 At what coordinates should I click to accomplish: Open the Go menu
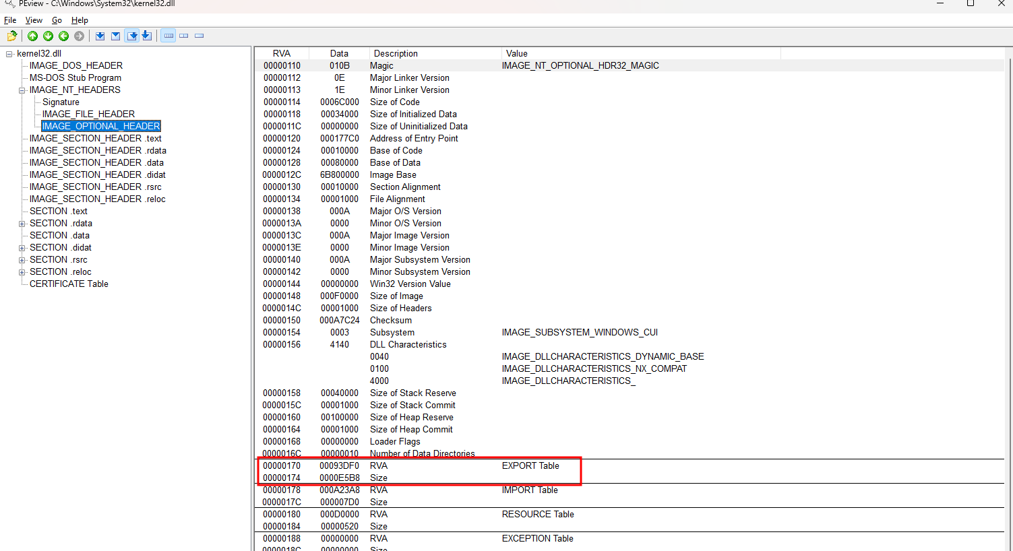click(57, 20)
